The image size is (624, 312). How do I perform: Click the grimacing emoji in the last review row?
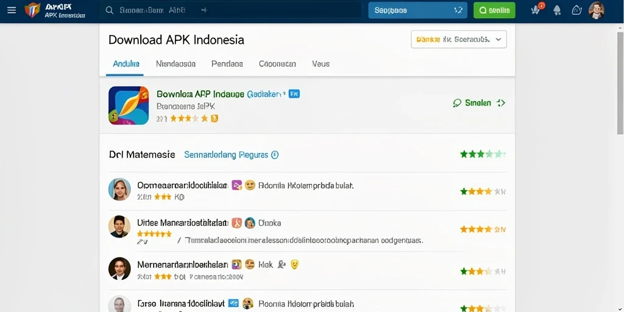[x=248, y=303]
